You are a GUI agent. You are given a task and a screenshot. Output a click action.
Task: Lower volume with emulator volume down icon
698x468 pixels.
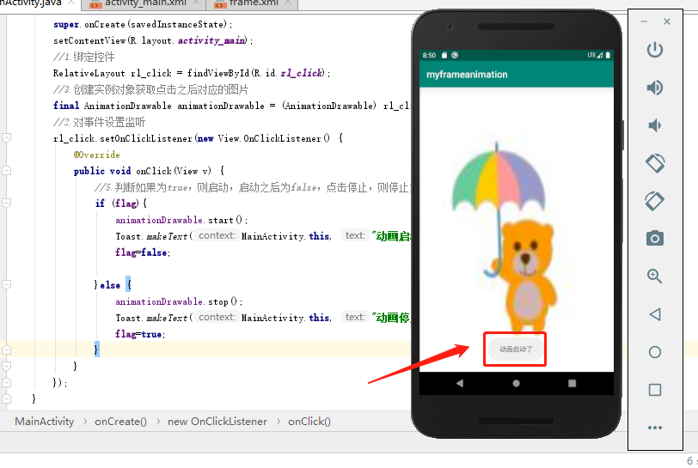pyautogui.click(x=655, y=125)
